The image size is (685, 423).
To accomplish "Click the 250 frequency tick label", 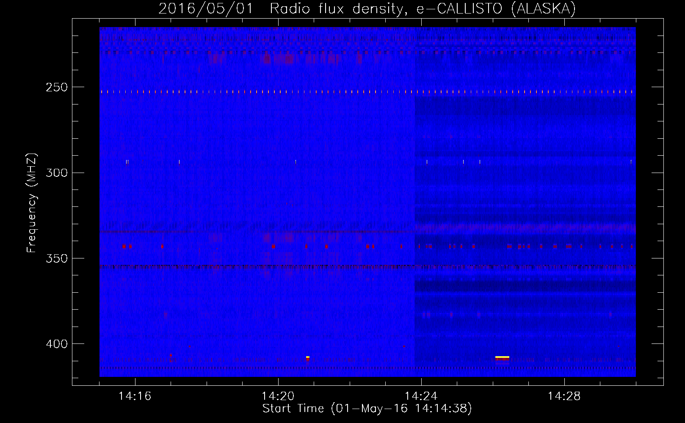I will click(x=57, y=87).
